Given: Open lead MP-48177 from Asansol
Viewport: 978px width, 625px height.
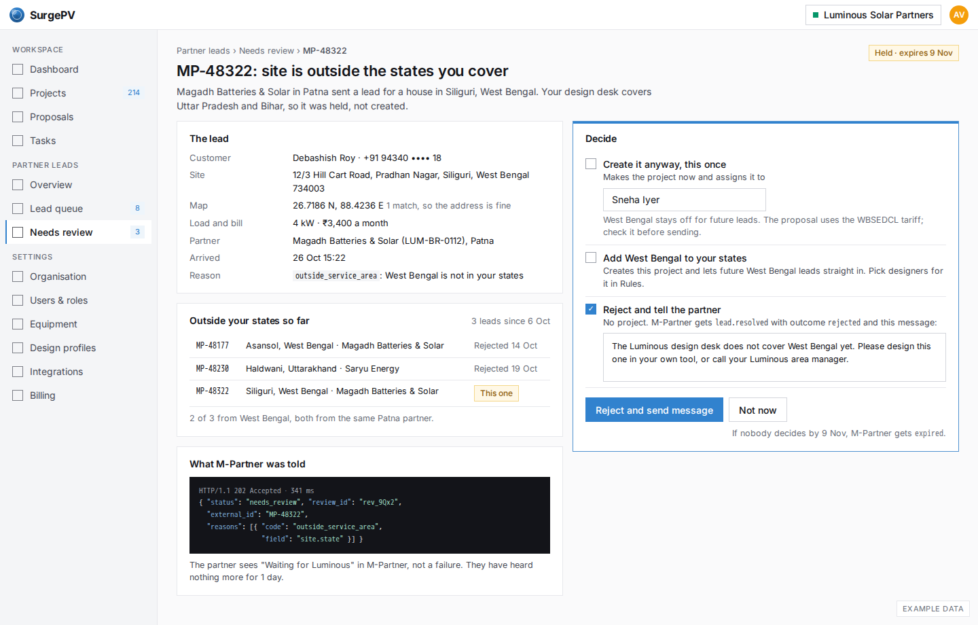Looking at the screenshot, I should click(369, 346).
